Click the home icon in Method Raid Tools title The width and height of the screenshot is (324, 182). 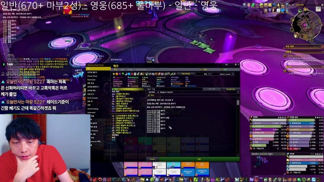click(x=236, y=64)
